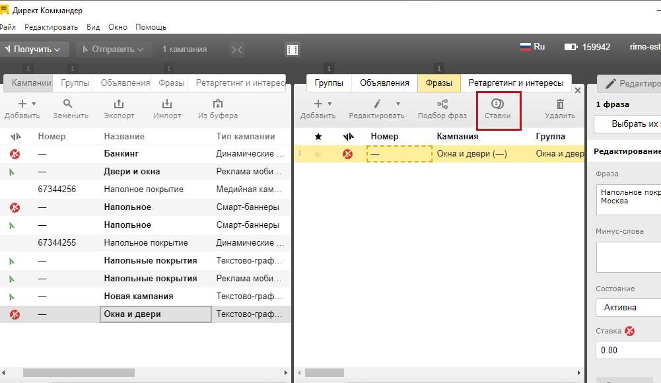Click the 159942 points balance indicator

[587, 47]
